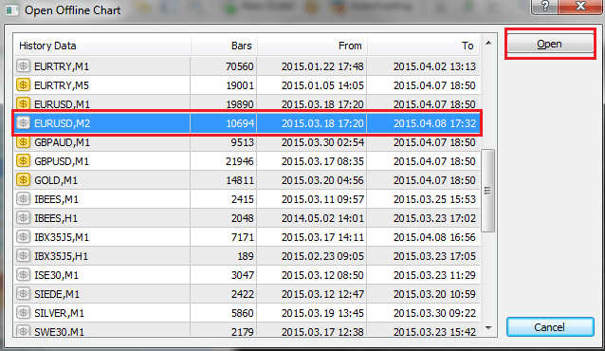This screenshot has height=351, width=605.
Task: Click the Open button
Action: coord(550,44)
